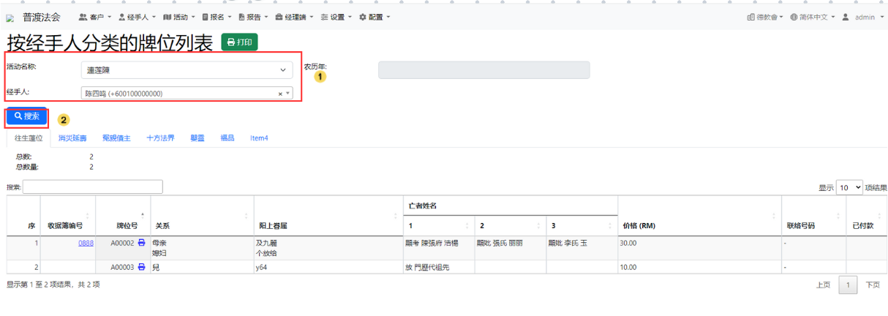This screenshot has height=316, width=888.
Task: Open the 配置 configuration menu
Action: pos(375,17)
